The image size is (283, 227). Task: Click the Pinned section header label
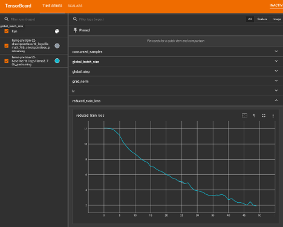85,30
